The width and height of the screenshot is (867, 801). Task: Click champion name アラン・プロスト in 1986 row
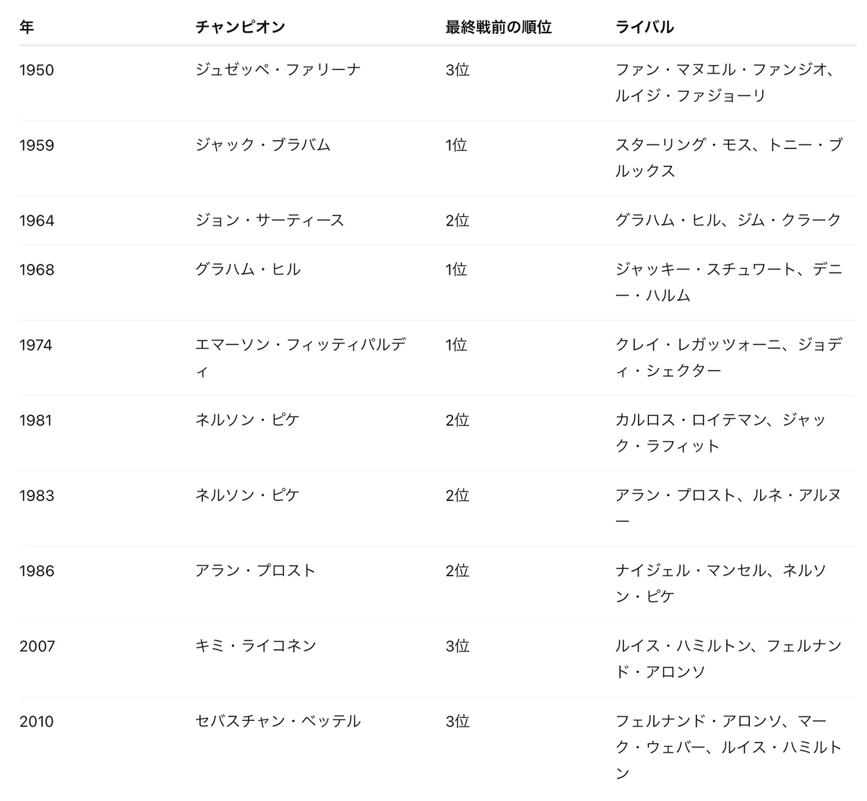[x=256, y=570]
